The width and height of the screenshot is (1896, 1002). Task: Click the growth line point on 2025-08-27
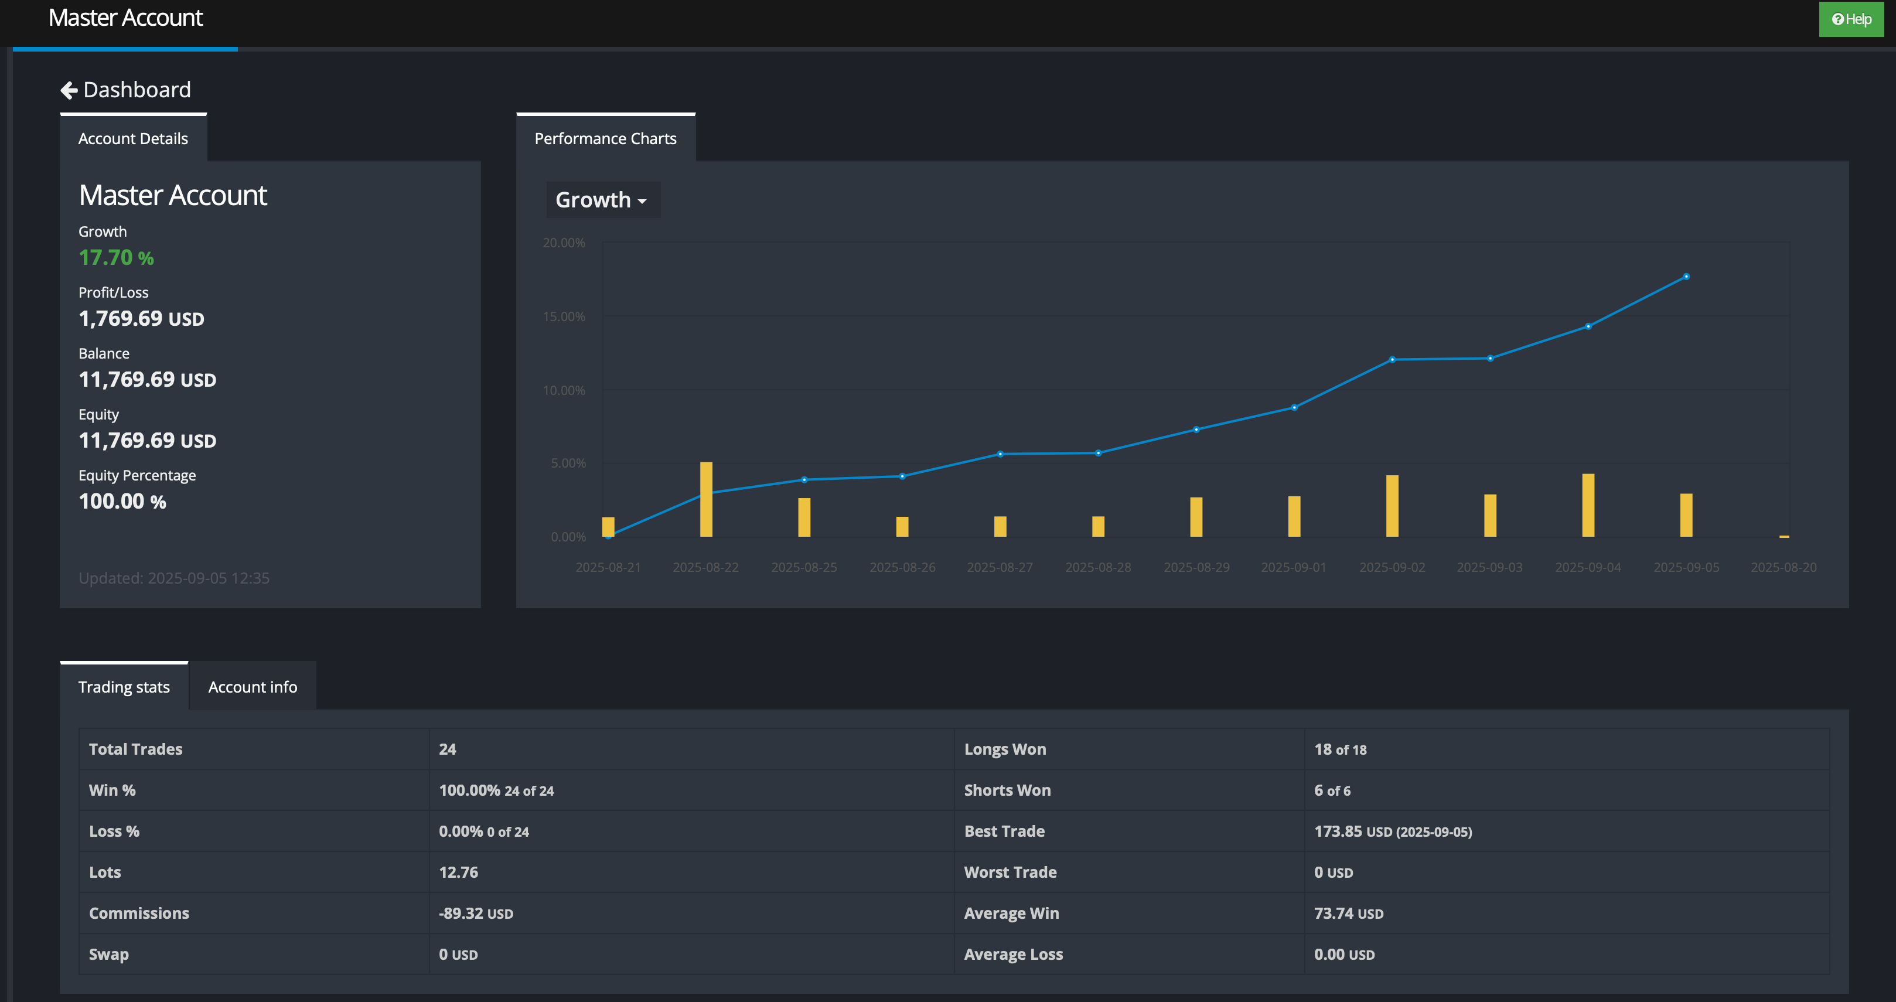point(1000,454)
